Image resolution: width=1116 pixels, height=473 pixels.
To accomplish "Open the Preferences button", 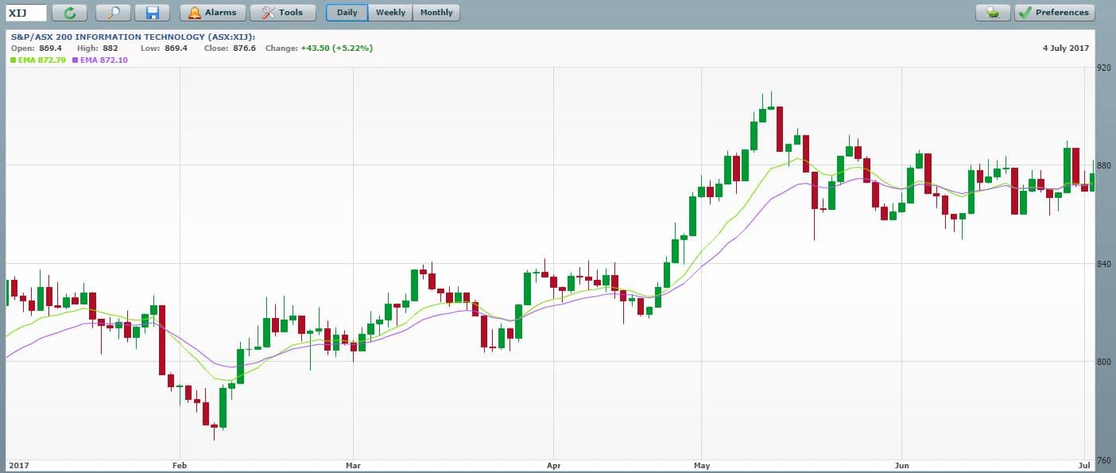I will [1055, 13].
